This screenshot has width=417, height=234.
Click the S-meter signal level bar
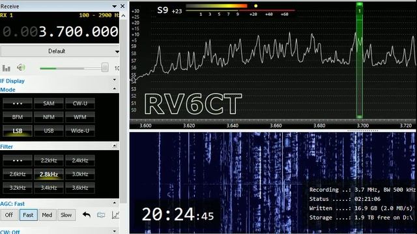click(217, 6)
